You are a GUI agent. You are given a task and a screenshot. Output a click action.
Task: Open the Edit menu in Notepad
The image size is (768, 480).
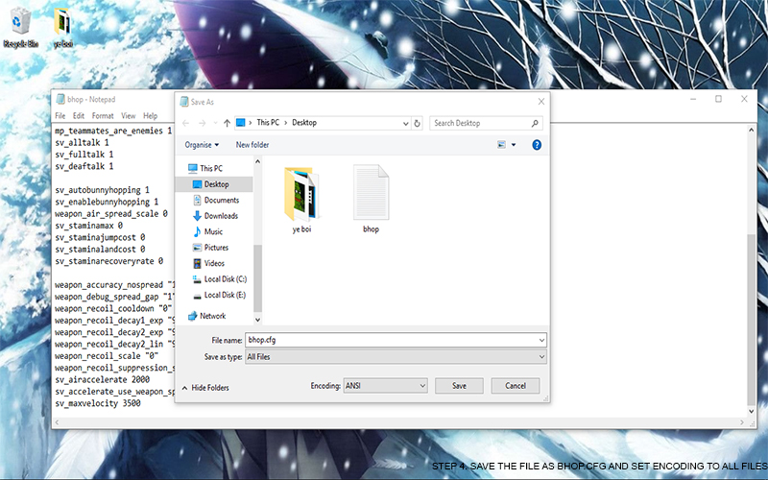(79, 116)
